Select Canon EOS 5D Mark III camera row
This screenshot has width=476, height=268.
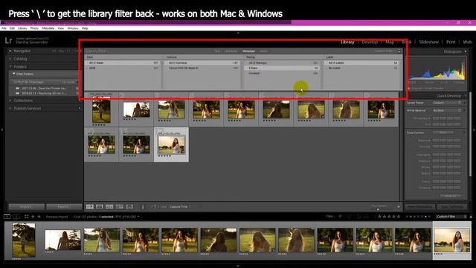203,68
